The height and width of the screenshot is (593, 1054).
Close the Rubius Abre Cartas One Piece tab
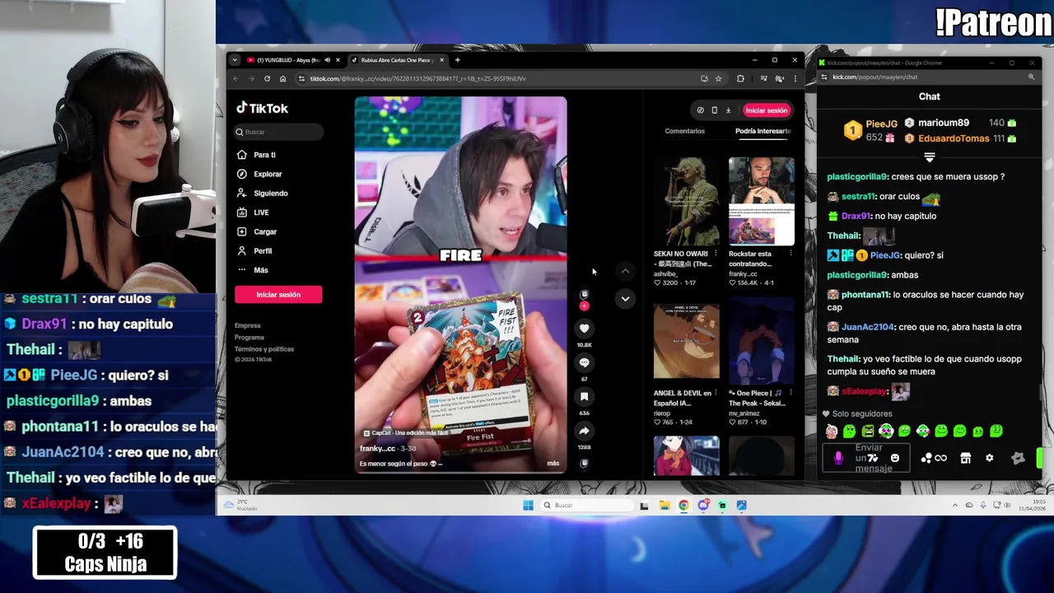tap(441, 60)
